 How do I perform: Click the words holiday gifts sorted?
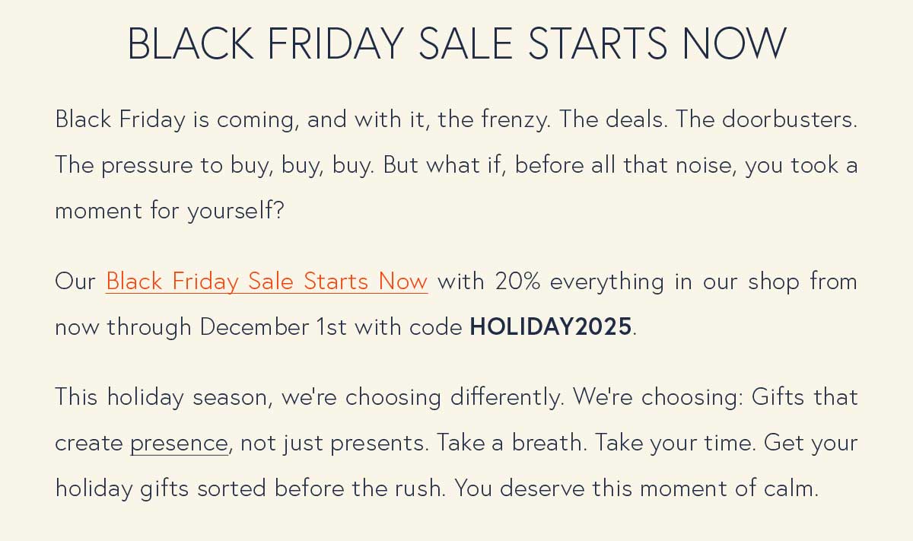161,488
